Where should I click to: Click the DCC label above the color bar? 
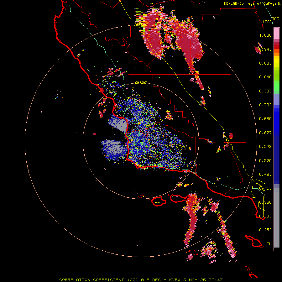click(275, 19)
